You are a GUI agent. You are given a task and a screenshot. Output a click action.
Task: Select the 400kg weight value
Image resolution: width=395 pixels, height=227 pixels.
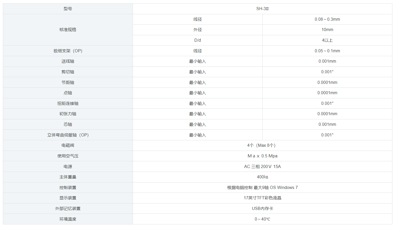click(262, 177)
